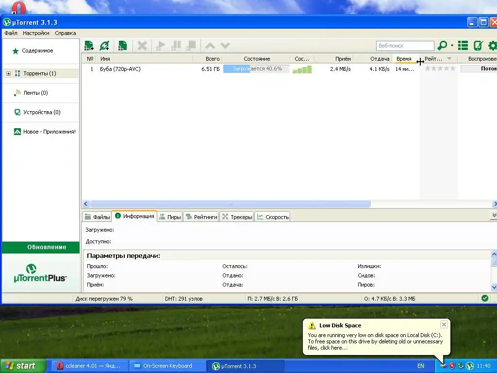Switch to the Пиры tab
Screen dimensions: 497x373
click(x=170, y=217)
